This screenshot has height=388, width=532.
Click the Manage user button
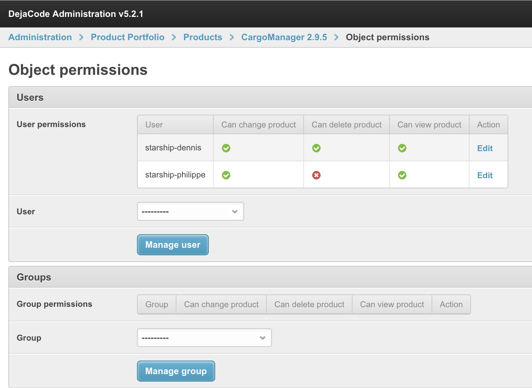[173, 245]
